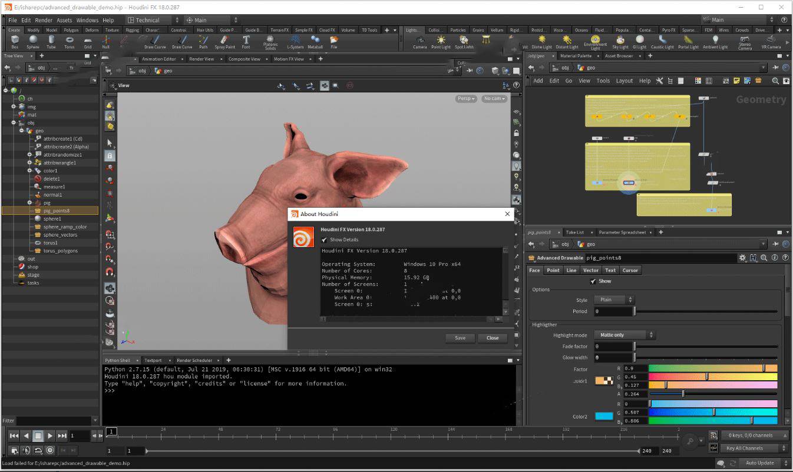Click Save in About Houdini dialog
This screenshot has width=793, height=472.
coord(460,338)
